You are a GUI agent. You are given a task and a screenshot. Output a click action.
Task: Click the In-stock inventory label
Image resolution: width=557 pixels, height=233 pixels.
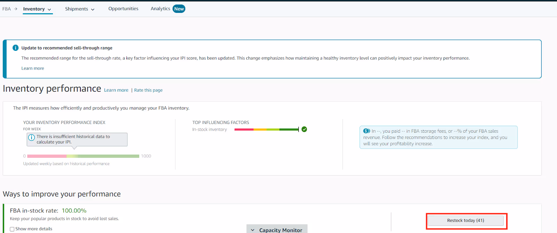[x=210, y=130]
